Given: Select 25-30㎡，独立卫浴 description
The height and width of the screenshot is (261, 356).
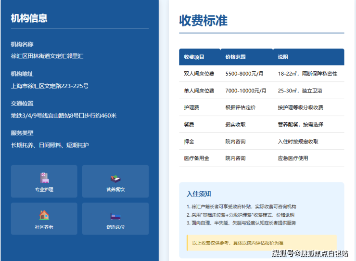Looking at the screenshot, I should pos(300,91).
